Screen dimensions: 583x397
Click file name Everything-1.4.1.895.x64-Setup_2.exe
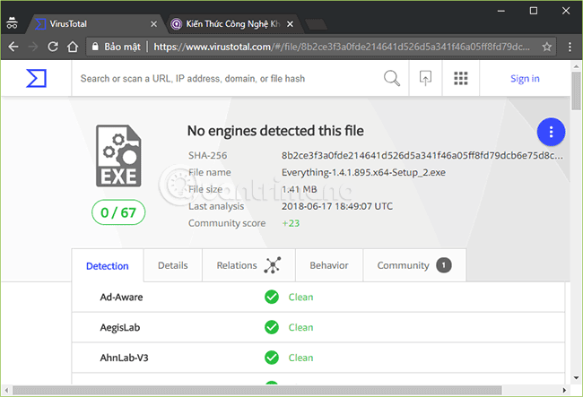pos(363,172)
